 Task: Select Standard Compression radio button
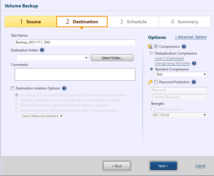(x=151, y=69)
